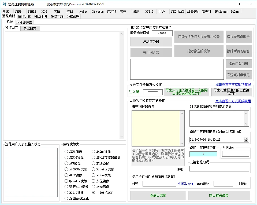This screenshot has width=257, height=205.
Task: Click scroll-up arrow of 提示信息 text box
Action: pyautogui.click(x=246, y=113)
